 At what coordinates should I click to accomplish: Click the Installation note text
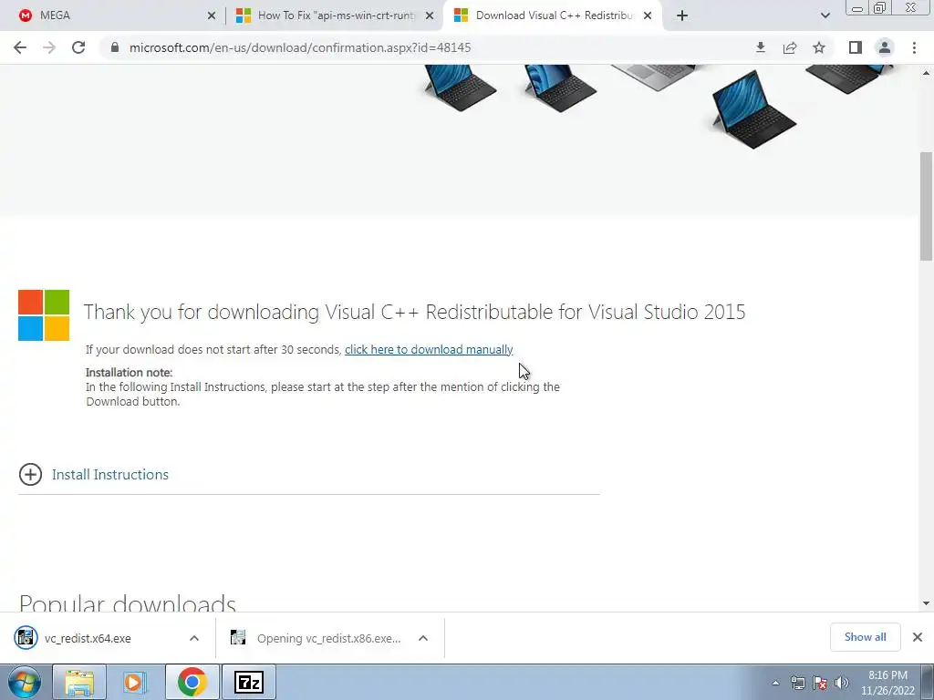tap(130, 373)
